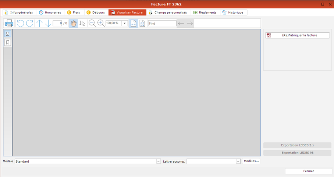
Task: Open the zoom percentage dropdown
Action: pyautogui.click(x=125, y=24)
